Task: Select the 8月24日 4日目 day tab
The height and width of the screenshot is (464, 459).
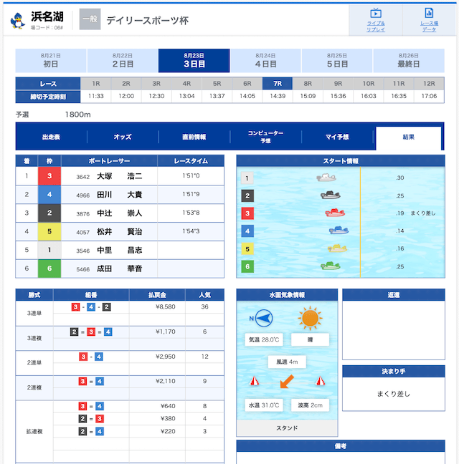Action: pos(265,60)
